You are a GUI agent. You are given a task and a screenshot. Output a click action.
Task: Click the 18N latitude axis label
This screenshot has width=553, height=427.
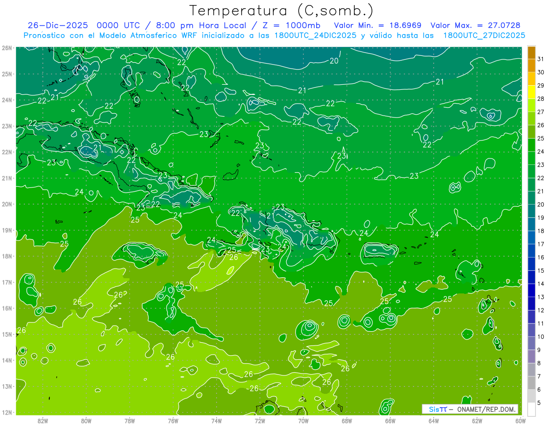[x=7, y=256]
